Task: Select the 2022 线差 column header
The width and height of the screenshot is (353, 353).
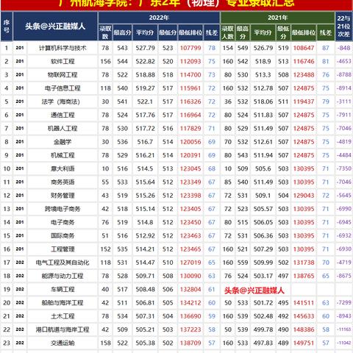Action: coord(212,32)
